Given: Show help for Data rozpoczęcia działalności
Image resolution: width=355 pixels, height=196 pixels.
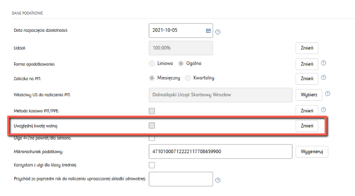Looking at the screenshot, I should 218,32.
